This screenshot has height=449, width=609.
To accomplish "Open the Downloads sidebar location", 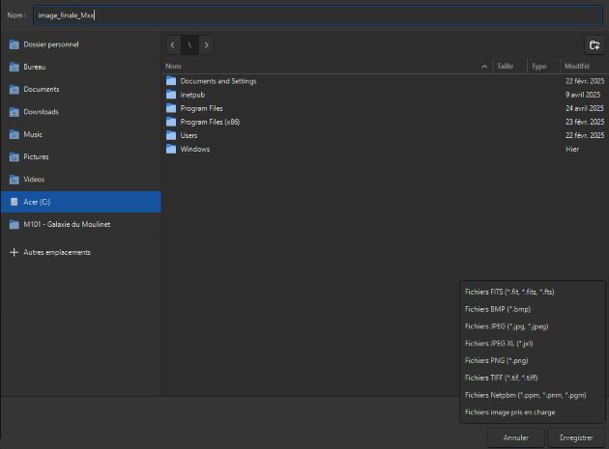I will (41, 112).
